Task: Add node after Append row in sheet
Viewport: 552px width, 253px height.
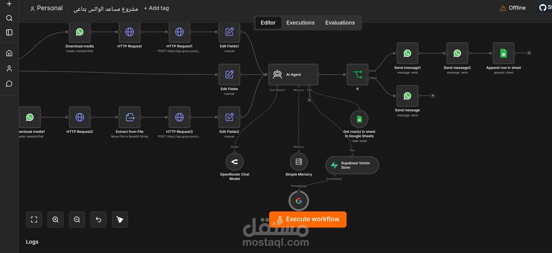Action: pos(529,53)
